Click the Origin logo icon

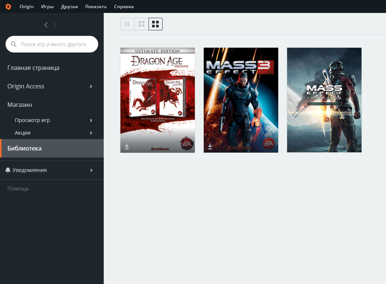(x=8, y=7)
